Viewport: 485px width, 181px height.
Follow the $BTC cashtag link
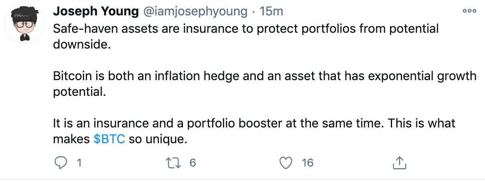[x=110, y=139]
